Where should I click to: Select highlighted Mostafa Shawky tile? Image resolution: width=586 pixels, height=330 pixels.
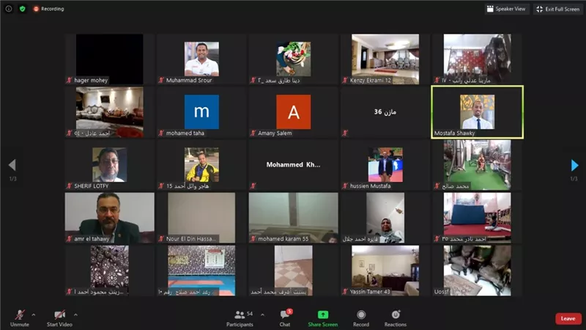(x=478, y=112)
